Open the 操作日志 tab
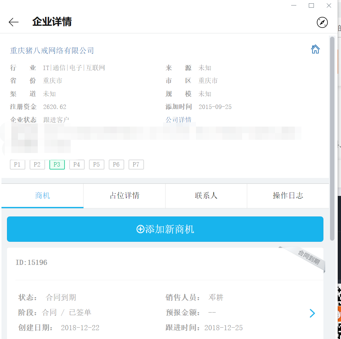341x339 pixels. pos(288,196)
